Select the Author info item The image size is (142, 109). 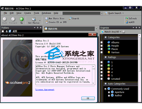(116, 95)
